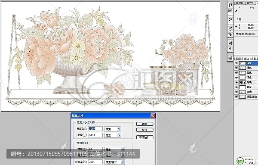The width and height of the screenshot is (258, 165).
Task: Click the 复位 reset button in dialog
Action: [x=144, y=130]
